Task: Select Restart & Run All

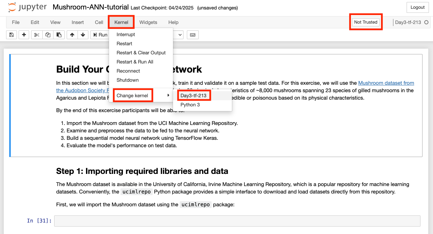Action: tap(141, 62)
